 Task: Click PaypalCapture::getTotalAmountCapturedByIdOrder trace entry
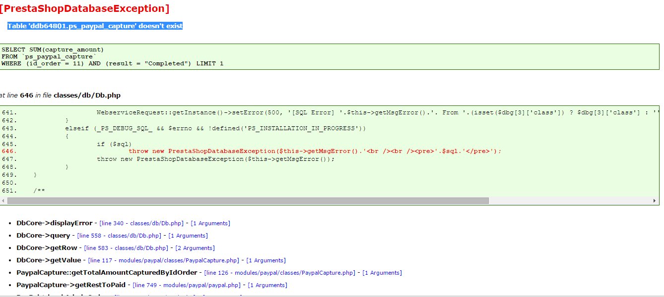click(107, 273)
